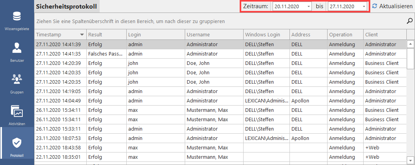This screenshot has height=165, width=415.
Task: Open the Wissensgebiete sidebar section
Action: point(17,21)
